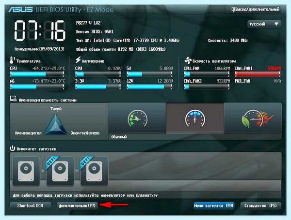Open Advanced mode Дополнительно (F7)

[x=77, y=205]
